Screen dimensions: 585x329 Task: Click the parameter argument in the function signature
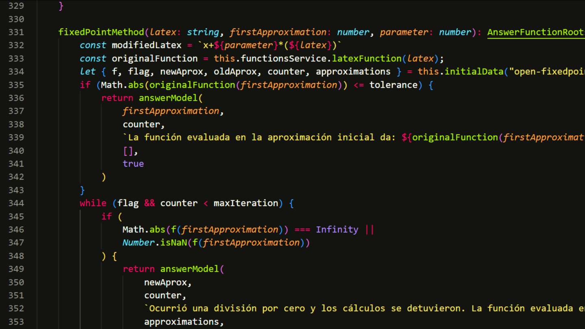(404, 32)
